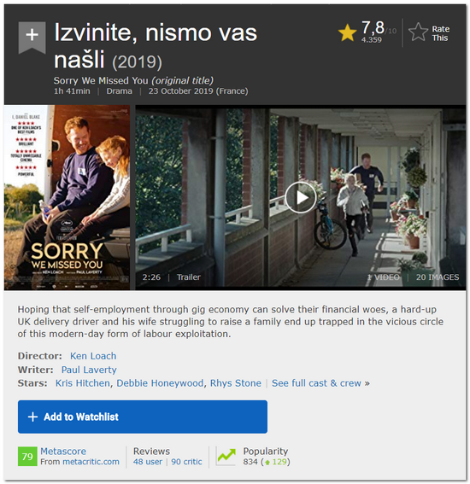Viewport: 470px width, 484px height.
Task: Open the 48 user reviews
Action: click(147, 462)
